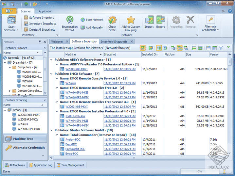
Task: Open the Scan Software tool
Action: tap(11, 24)
